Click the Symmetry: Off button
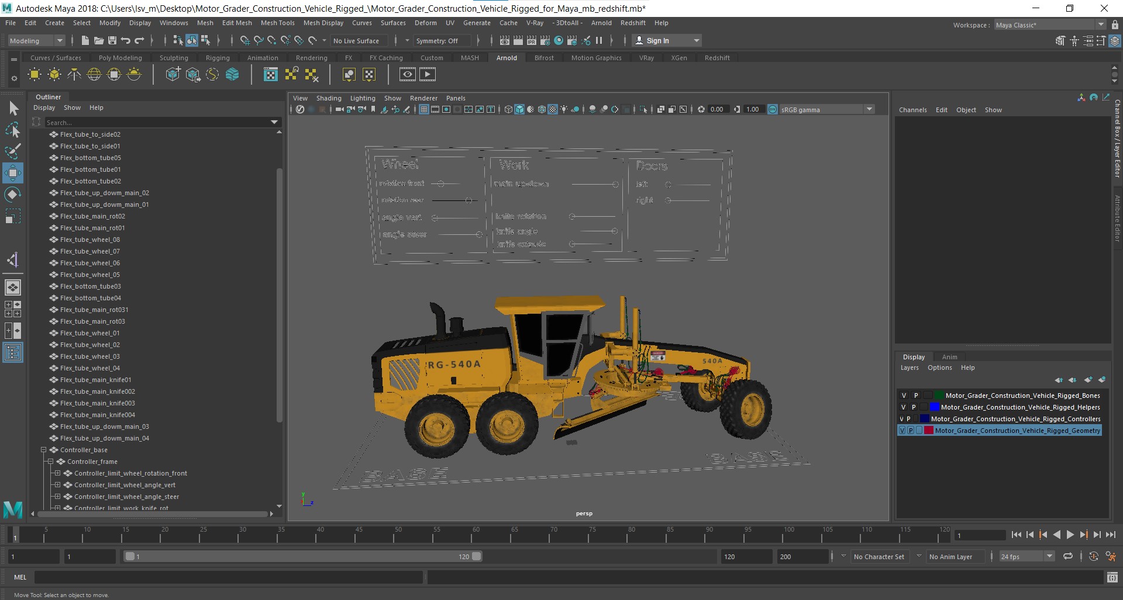The width and height of the screenshot is (1123, 600). (442, 40)
